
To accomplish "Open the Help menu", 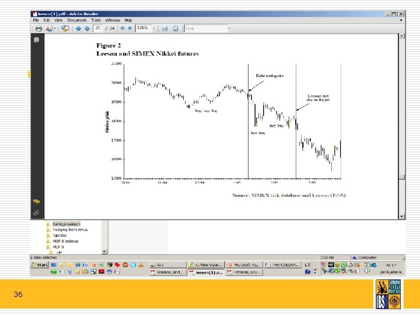I will [x=128, y=20].
